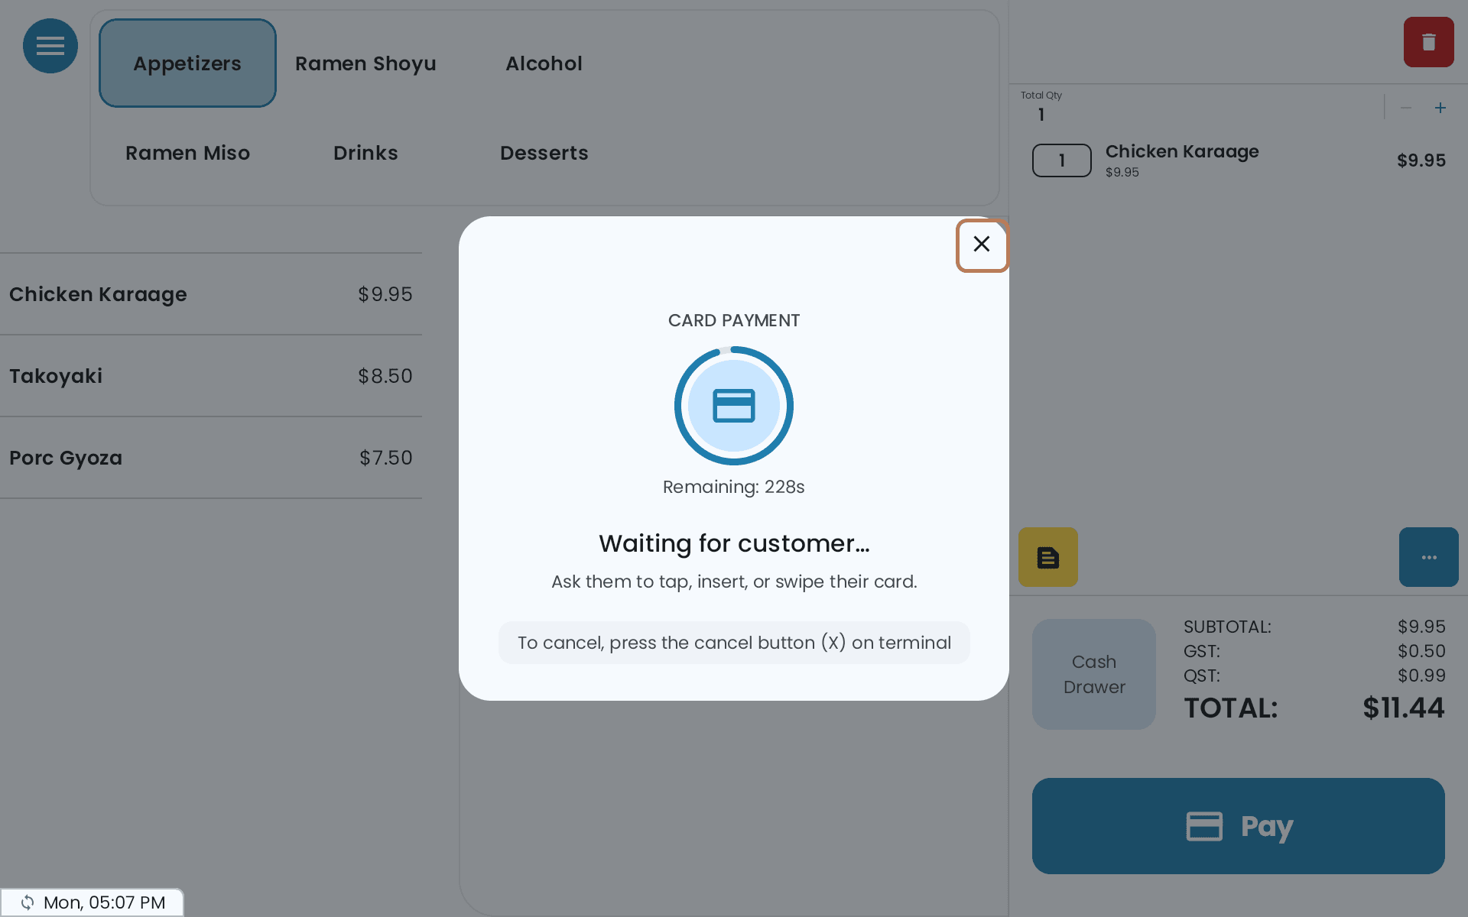Viewport: 1468px width, 917px height.
Task: Close the card payment dialog
Action: (x=982, y=245)
